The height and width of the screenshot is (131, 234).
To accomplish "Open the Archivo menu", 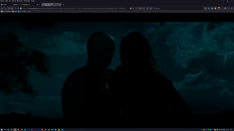I will [x=2, y=1].
